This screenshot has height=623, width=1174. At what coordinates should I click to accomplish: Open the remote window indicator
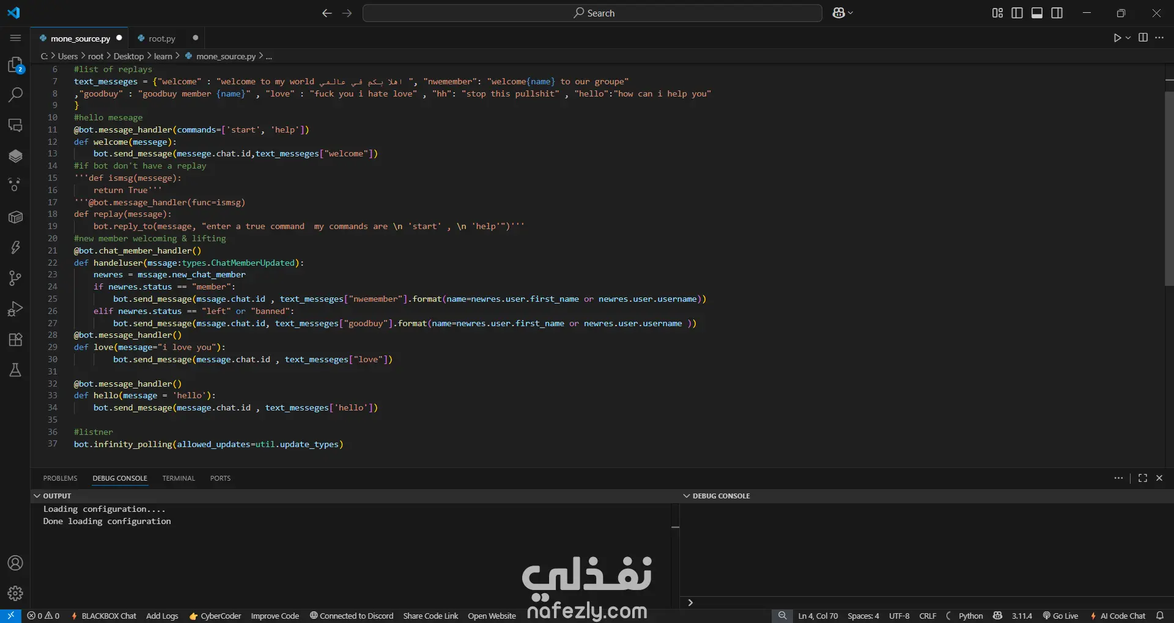click(10, 616)
